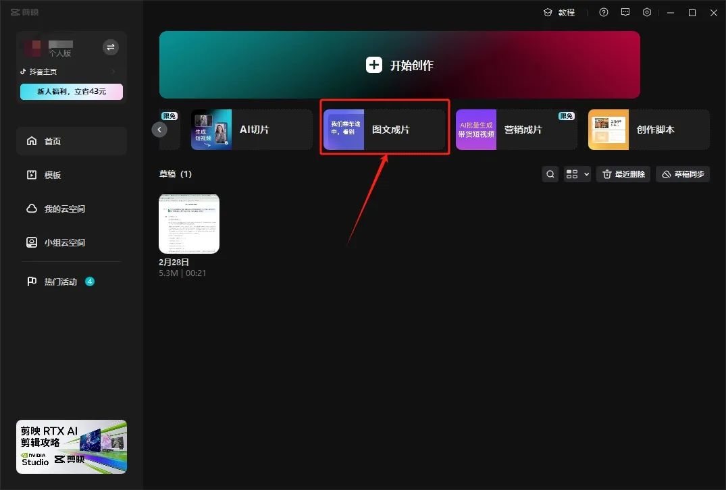Click the TikTok icon beside 抖音主页
The image size is (726, 490).
[x=23, y=72]
